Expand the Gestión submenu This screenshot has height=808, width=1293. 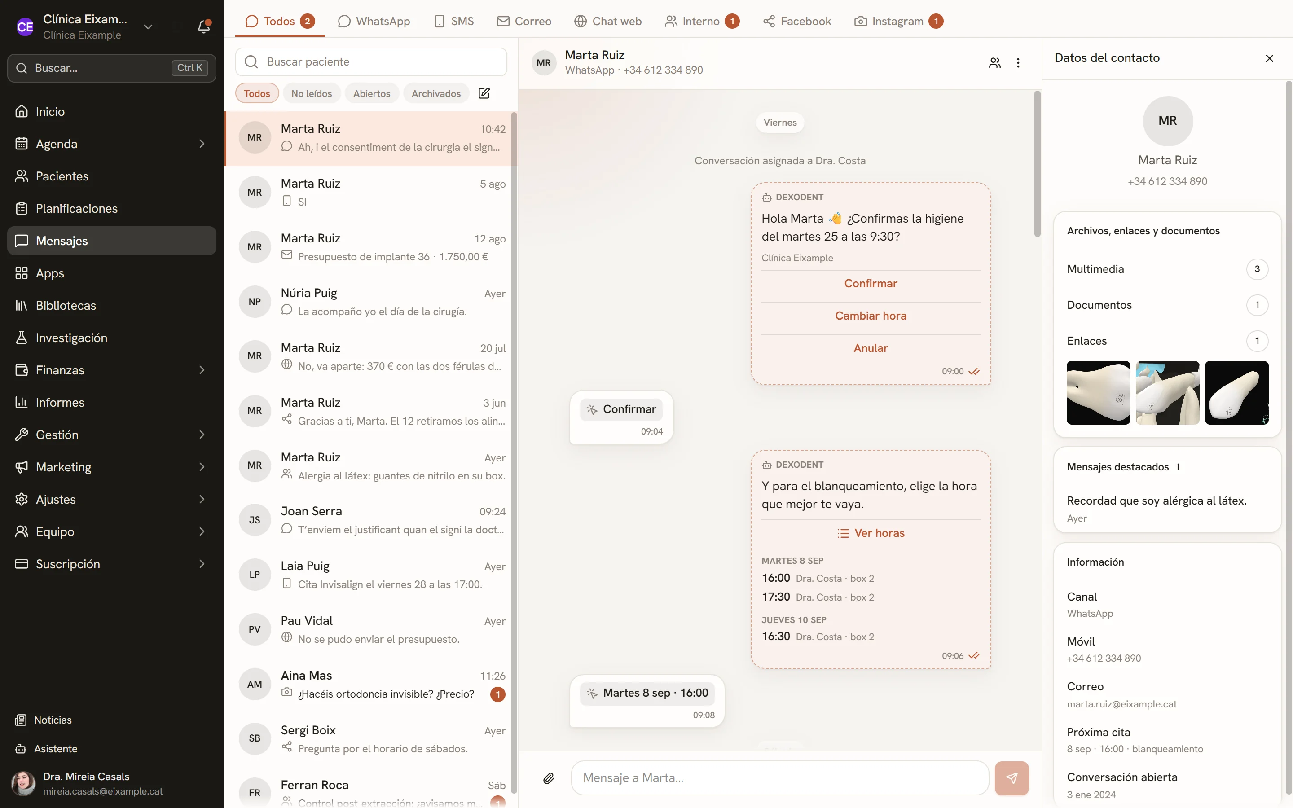click(x=202, y=435)
